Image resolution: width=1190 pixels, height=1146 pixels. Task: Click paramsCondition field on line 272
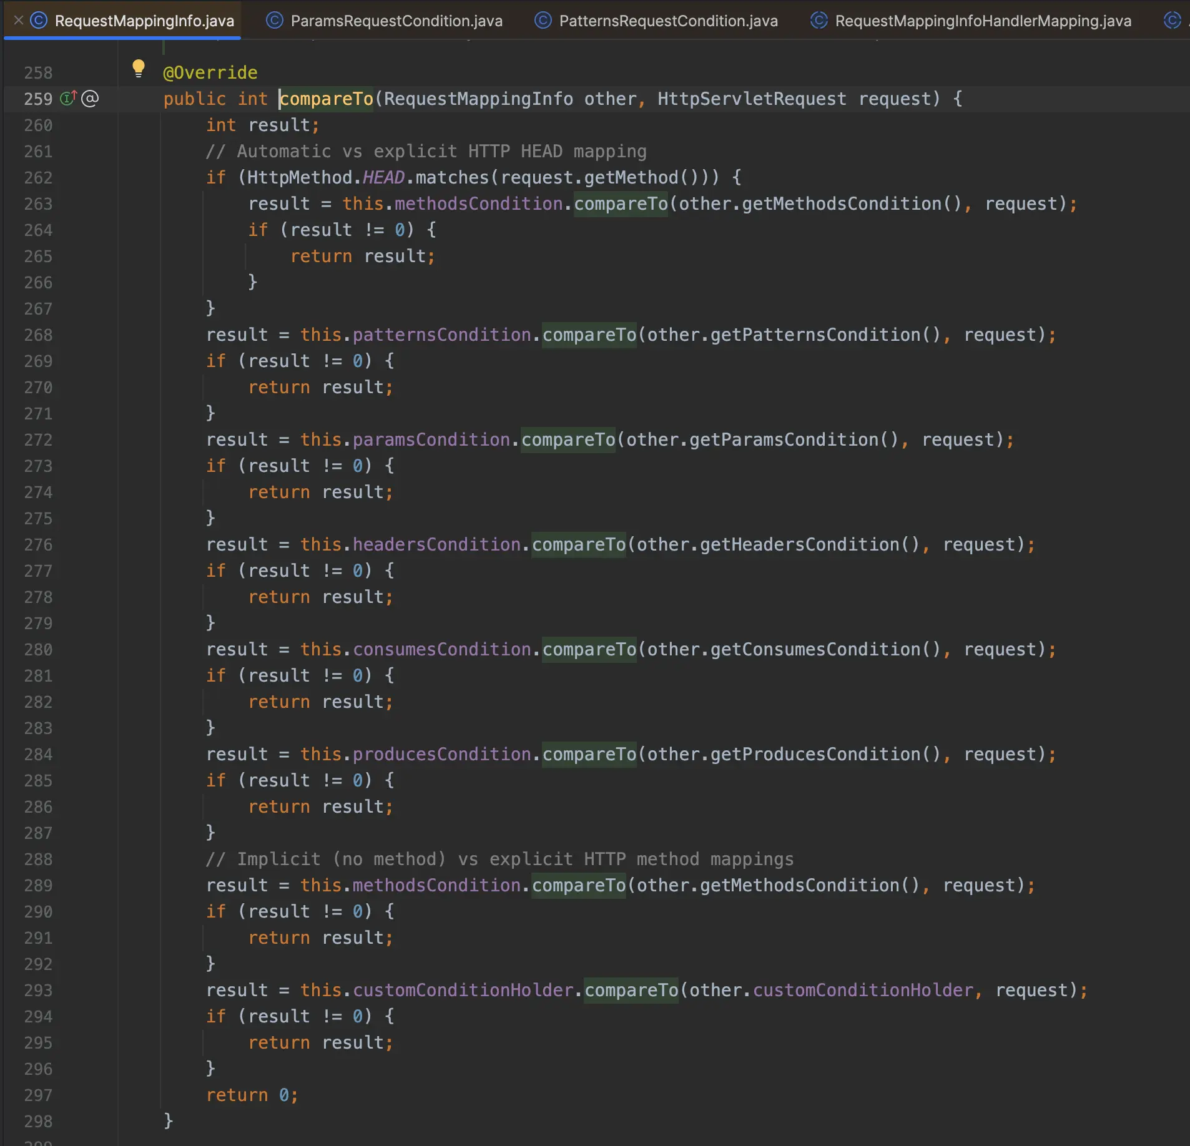pos(431,439)
